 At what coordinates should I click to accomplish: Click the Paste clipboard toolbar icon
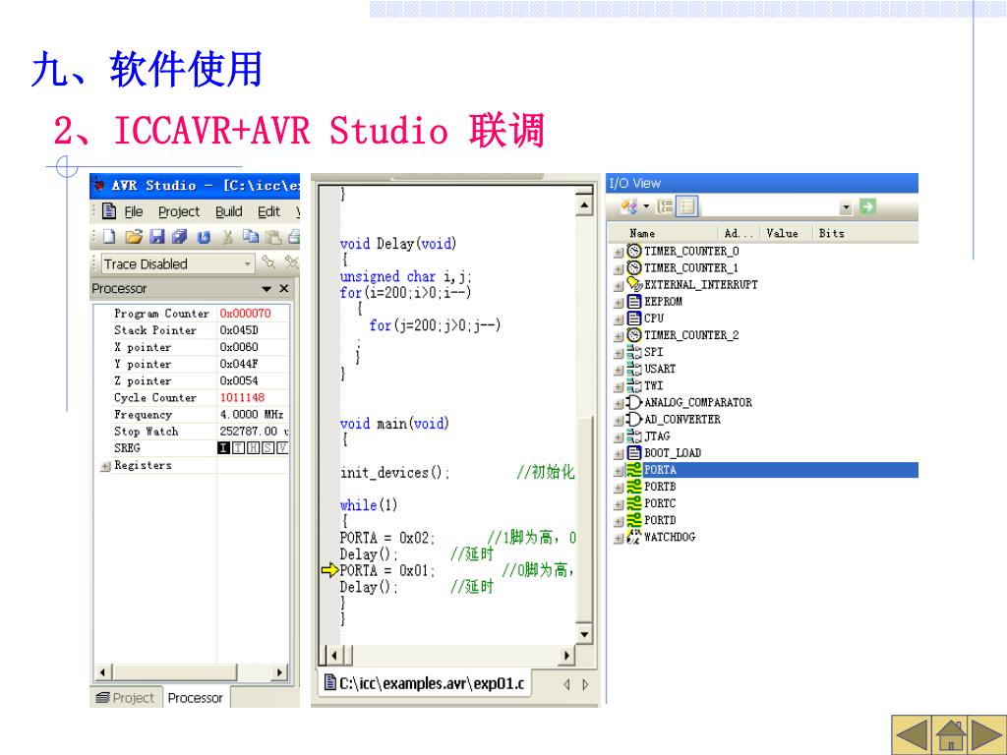click(x=273, y=237)
